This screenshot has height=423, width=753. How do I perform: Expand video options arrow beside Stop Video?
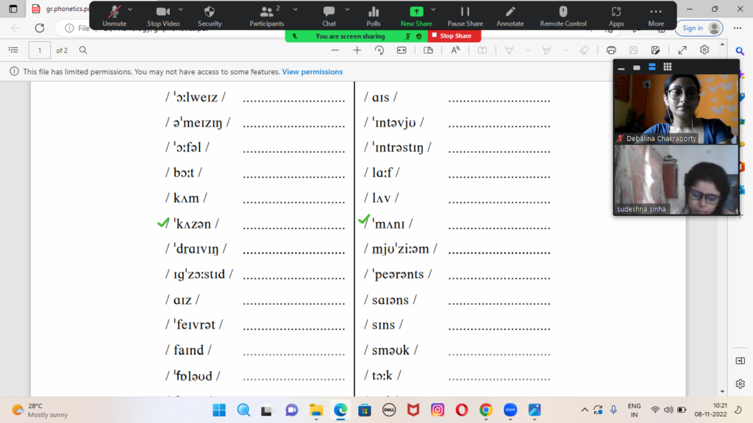point(179,10)
